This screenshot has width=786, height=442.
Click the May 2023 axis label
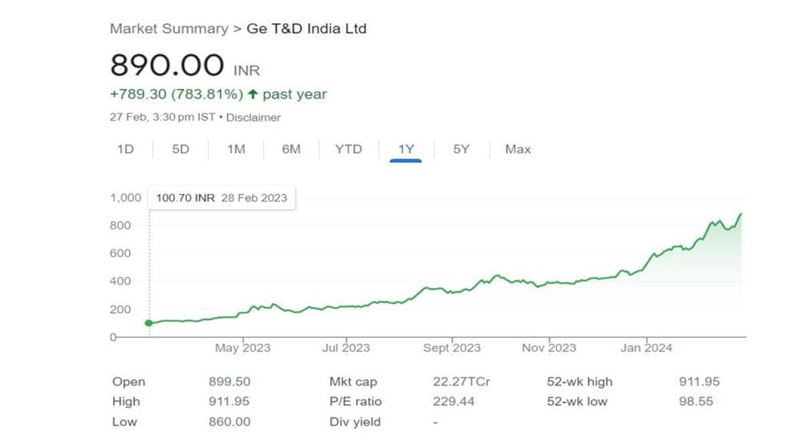243,348
